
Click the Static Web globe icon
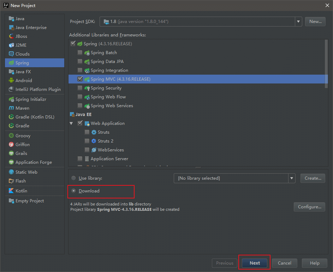(11, 172)
